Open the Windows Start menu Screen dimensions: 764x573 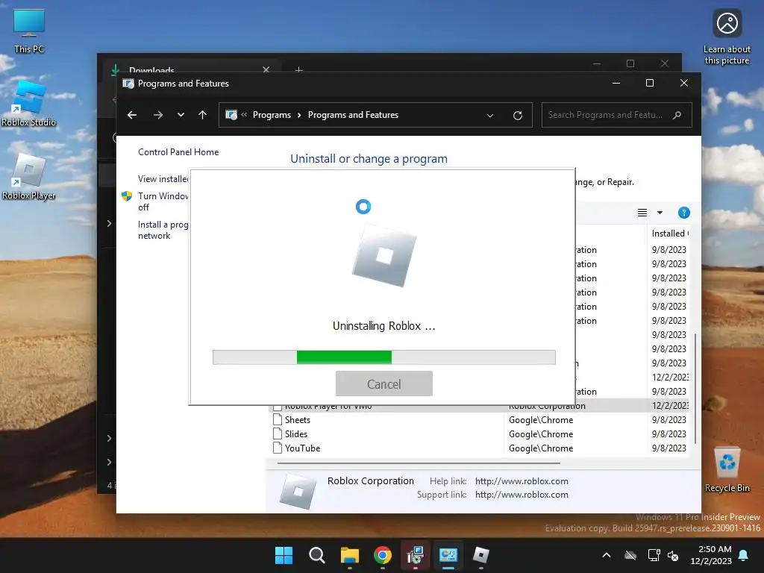284,555
